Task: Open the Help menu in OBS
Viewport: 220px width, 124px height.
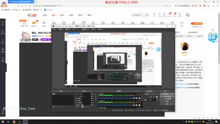Action: (100, 29)
